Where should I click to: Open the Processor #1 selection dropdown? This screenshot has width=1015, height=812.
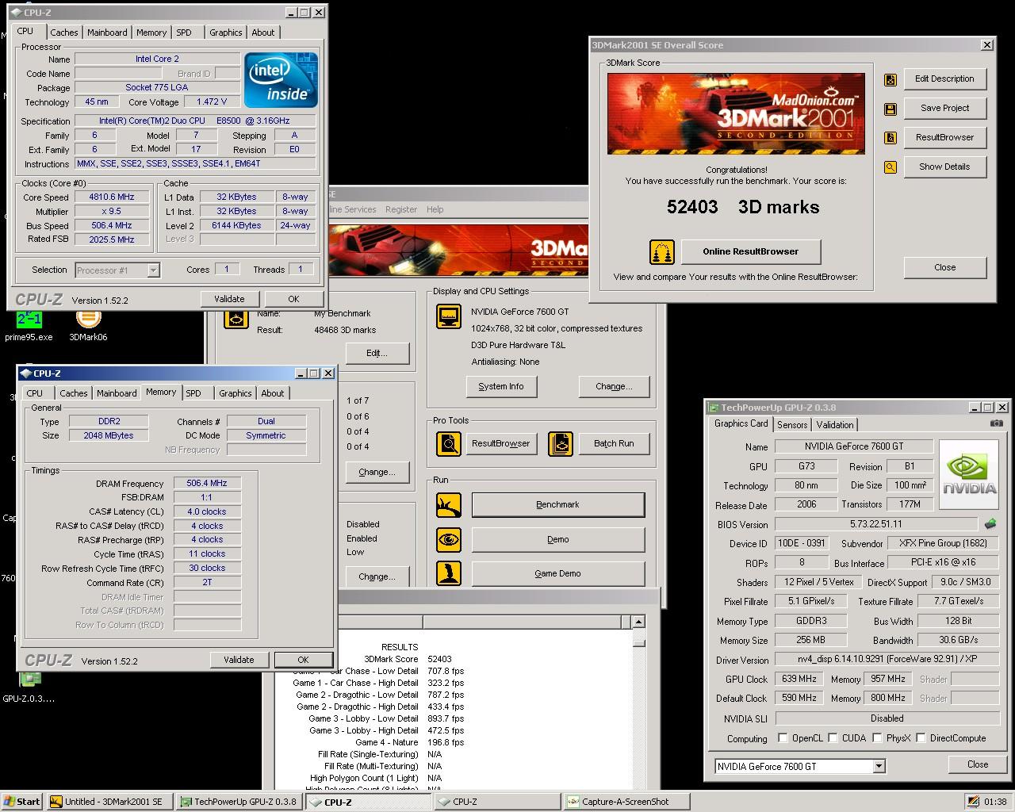coord(153,270)
